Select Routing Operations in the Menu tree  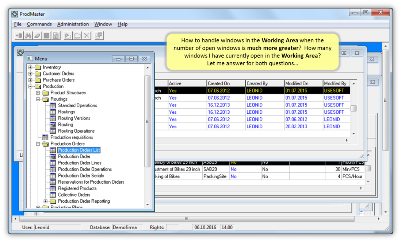(x=76, y=131)
